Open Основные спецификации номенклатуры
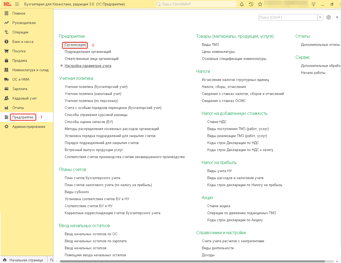 coord(234,59)
